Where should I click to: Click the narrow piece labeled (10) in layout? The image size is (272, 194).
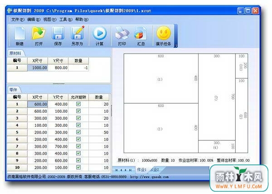[x=242, y=66]
